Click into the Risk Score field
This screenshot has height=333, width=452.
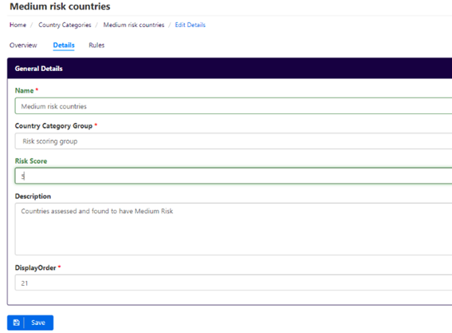coord(234,176)
